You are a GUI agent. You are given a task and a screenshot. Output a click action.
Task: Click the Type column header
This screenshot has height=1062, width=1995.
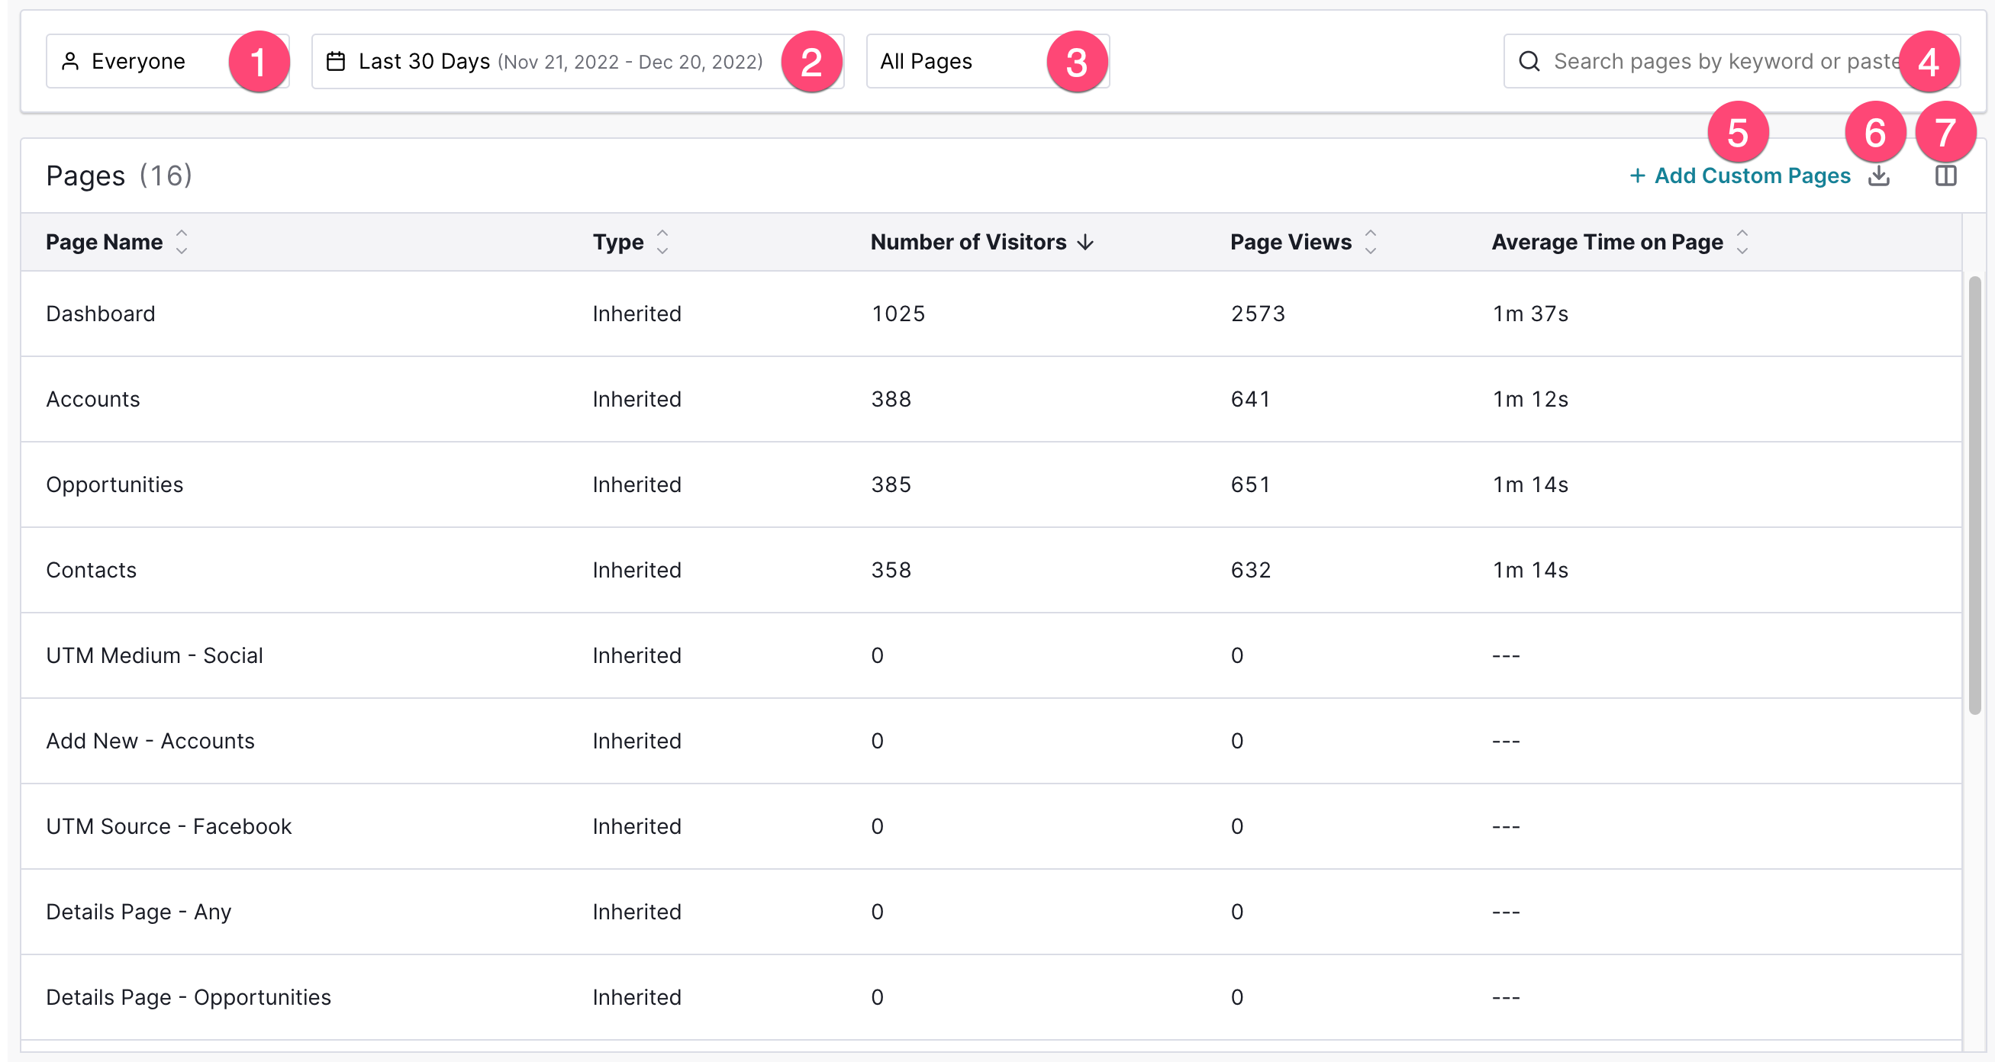coord(618,243)
